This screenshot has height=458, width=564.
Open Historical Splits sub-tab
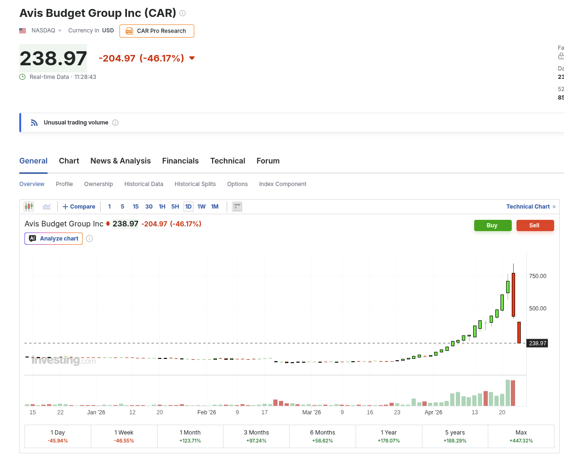195,184
